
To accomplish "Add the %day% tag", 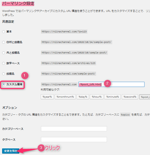I will click(83, 97).
